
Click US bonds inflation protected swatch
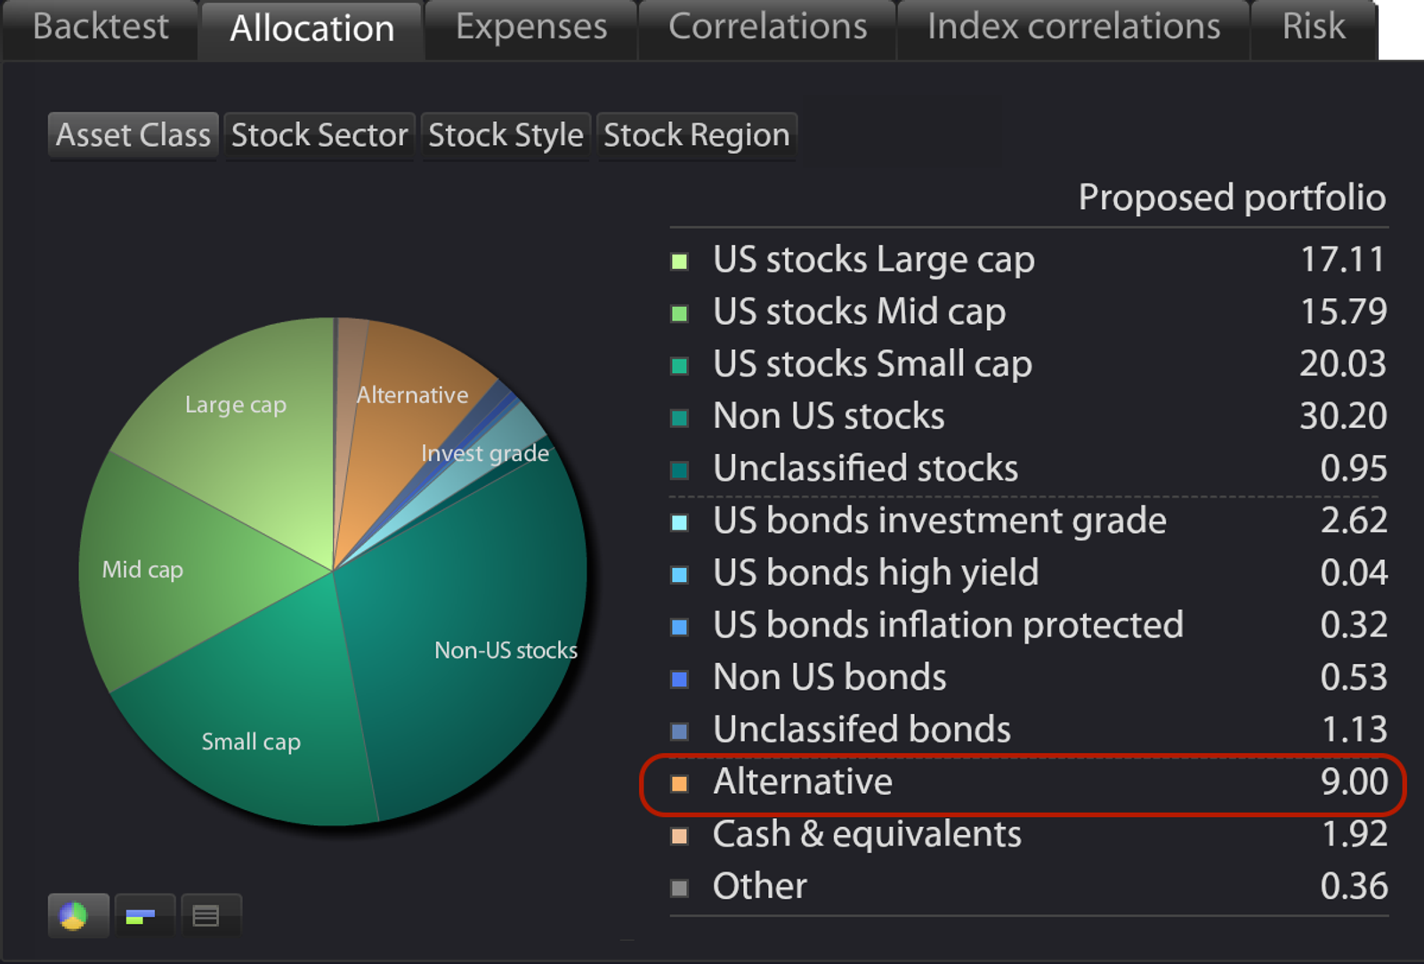tap(679, 627)
